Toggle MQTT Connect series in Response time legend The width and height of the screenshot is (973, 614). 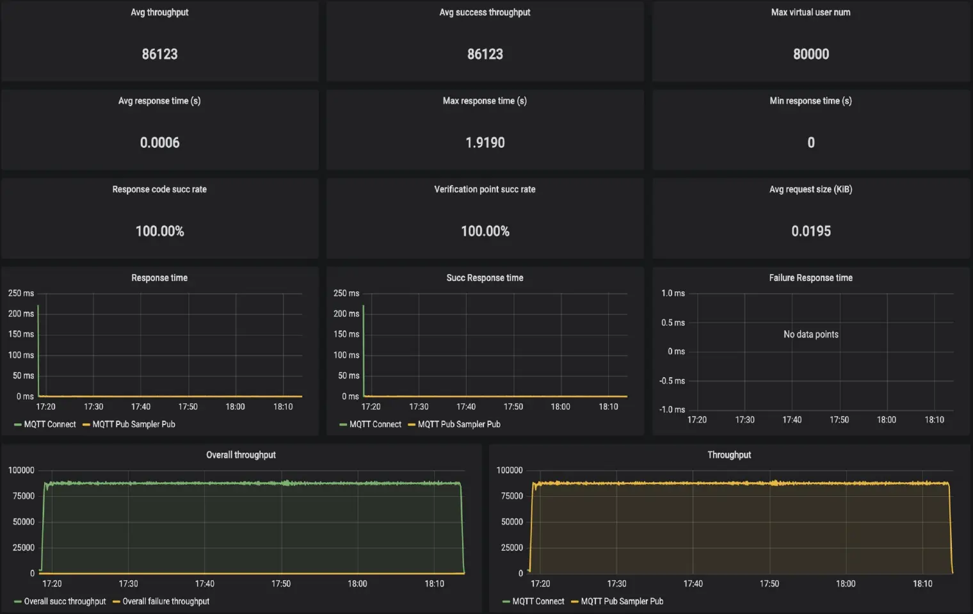[50, 424]
